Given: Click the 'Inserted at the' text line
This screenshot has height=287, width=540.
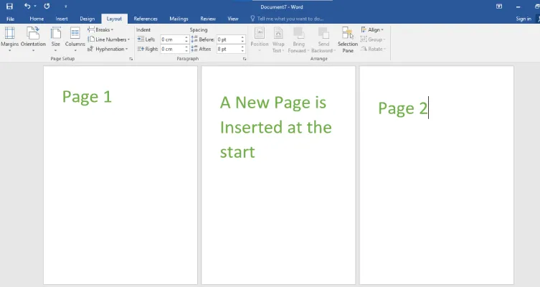Looking at the screenshot, I should 276,128.
